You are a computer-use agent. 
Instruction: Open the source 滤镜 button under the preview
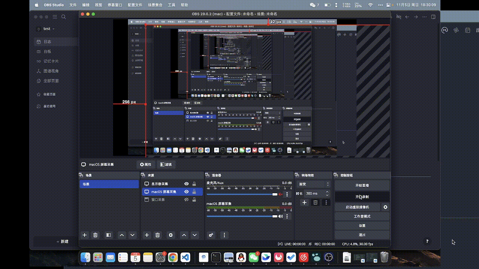pyautogui.click(x=166, y=164)
